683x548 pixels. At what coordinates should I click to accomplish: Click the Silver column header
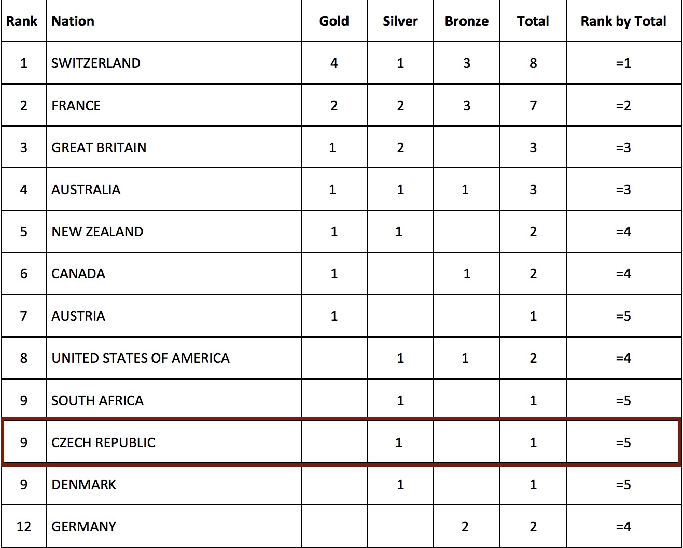point(400,21)
